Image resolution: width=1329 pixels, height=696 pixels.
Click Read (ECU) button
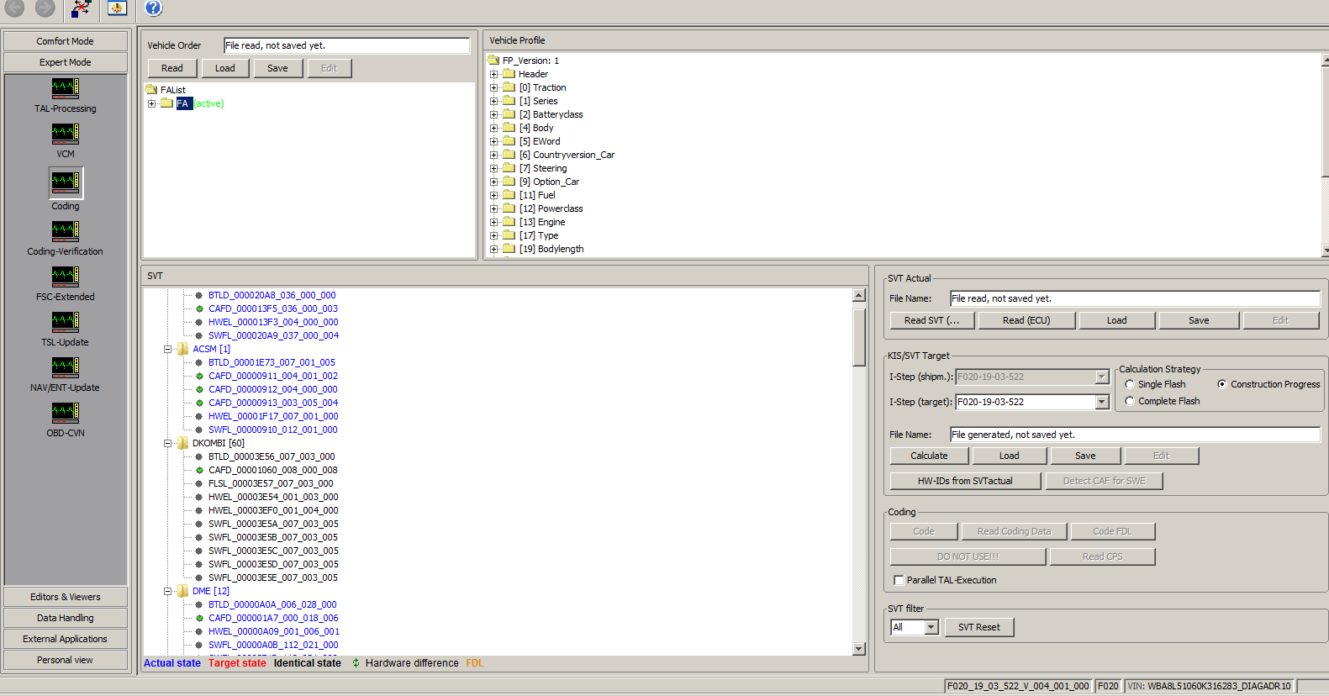(1026, 320)
